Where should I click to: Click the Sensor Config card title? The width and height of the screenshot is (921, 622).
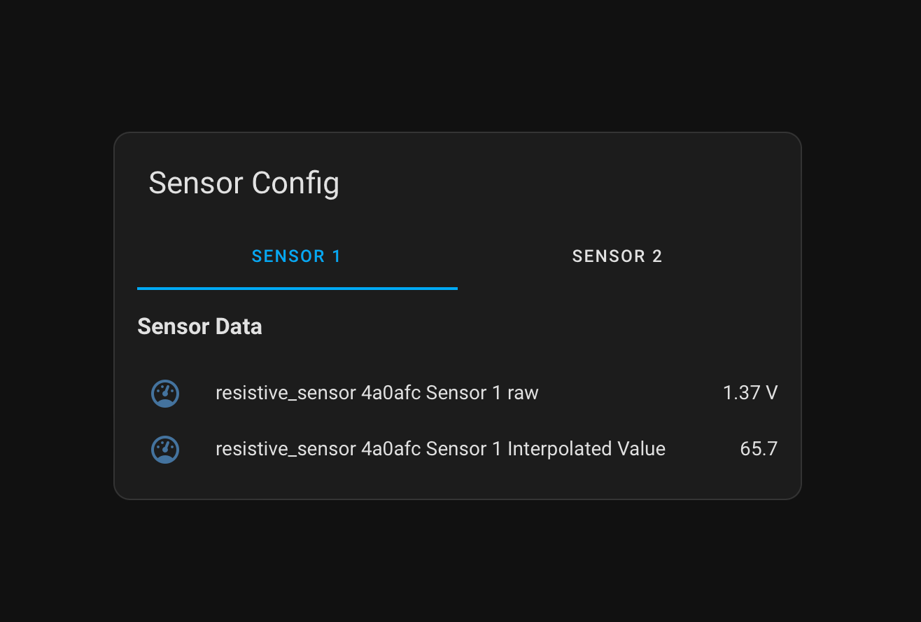(244, 184)
